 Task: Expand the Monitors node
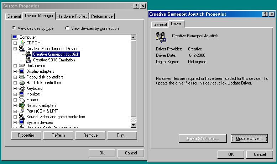[15, 94]
